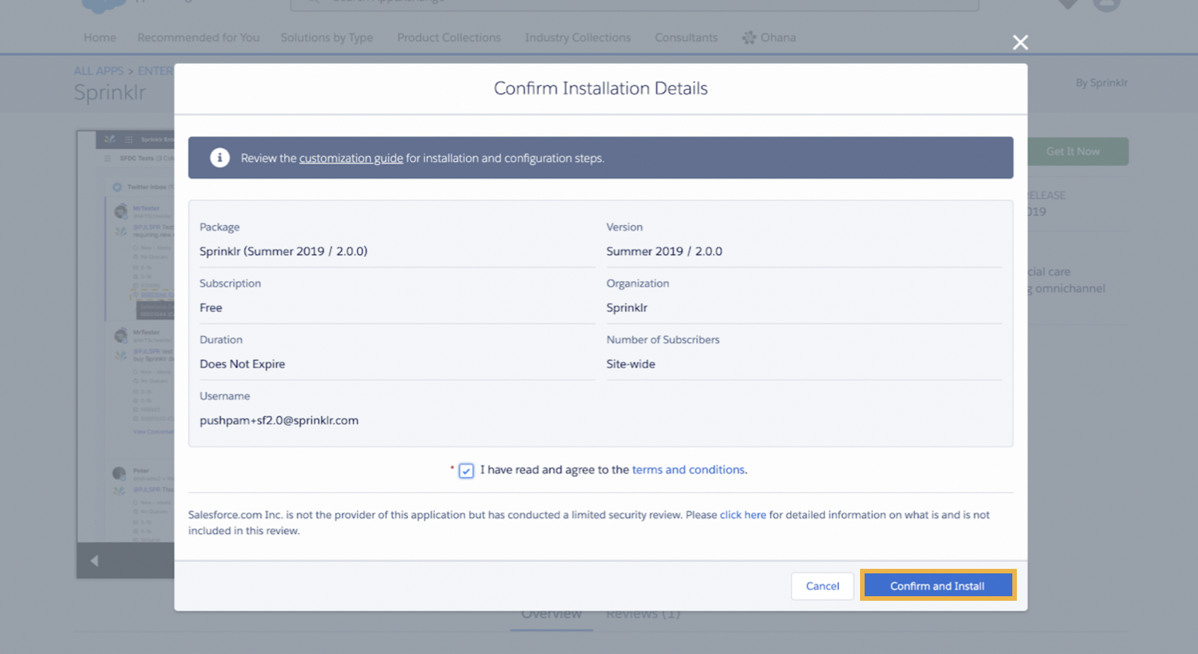This screenshot has width=1198, height=654.
Task: Open Solutions by Type menu
Action: [327, 37]
